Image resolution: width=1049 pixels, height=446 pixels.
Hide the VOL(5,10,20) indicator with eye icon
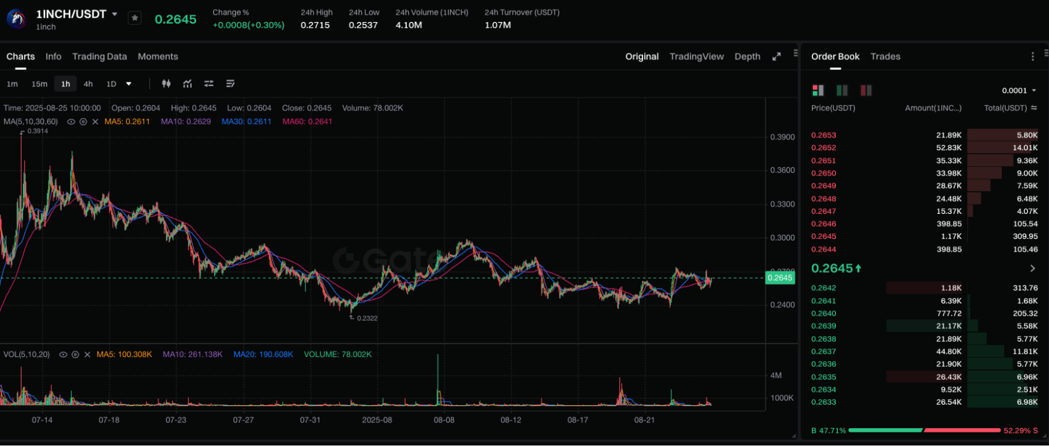click(x=63, y=355)
